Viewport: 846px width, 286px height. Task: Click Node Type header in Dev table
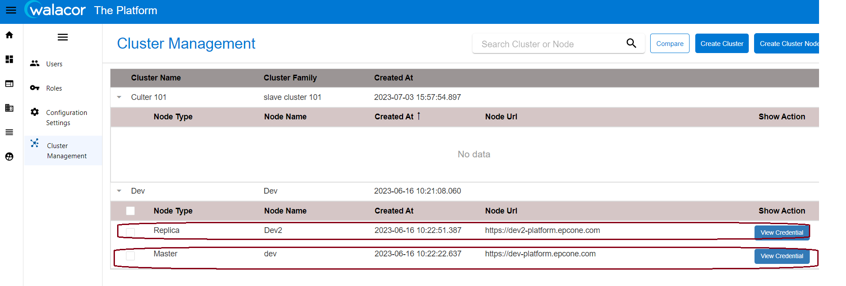click(x=173, y=211)
